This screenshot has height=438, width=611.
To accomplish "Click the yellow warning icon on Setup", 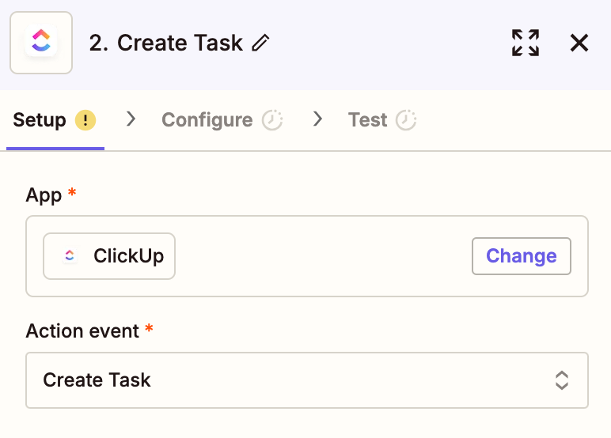I will pyautogui.click(x=85, y=120).
